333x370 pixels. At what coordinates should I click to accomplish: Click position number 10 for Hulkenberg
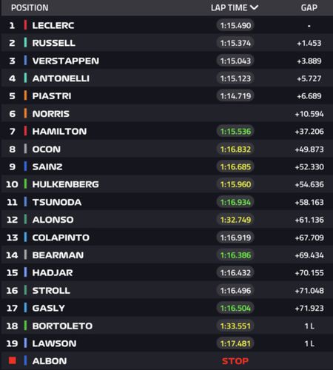(x=12, y=184)
